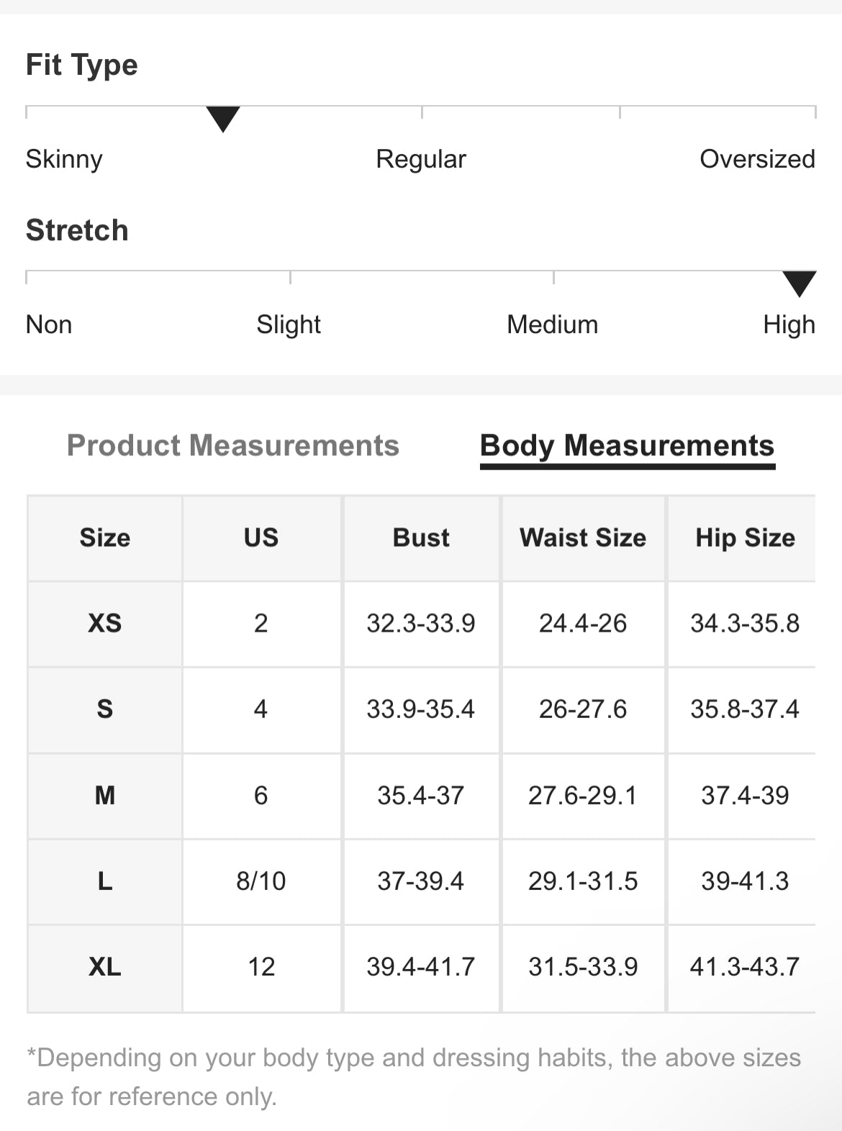Click the Non stretch label
Screen dimensions: 842x1131
pos(49,324)
